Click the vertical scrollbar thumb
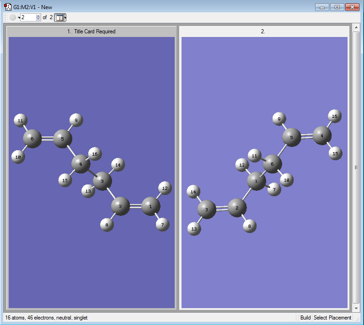 click(356, 167)
